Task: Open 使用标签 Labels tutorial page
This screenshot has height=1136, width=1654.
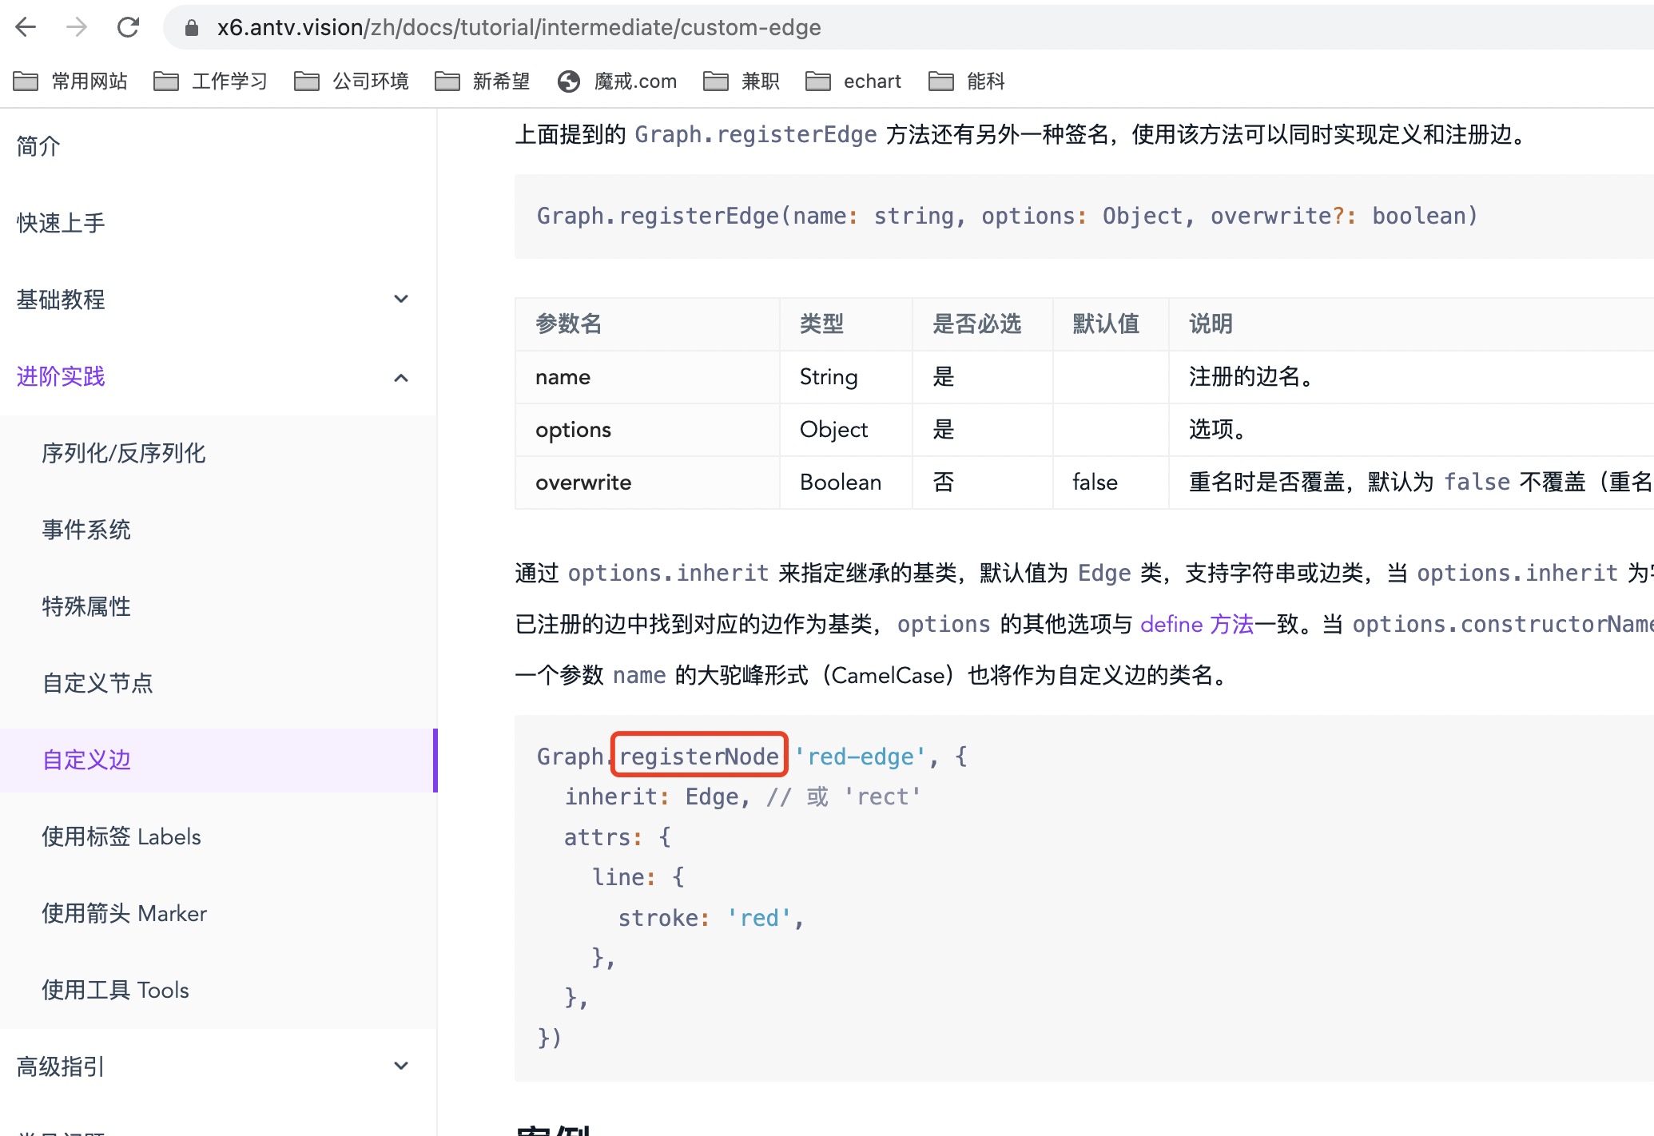Action: click(121, 836)
